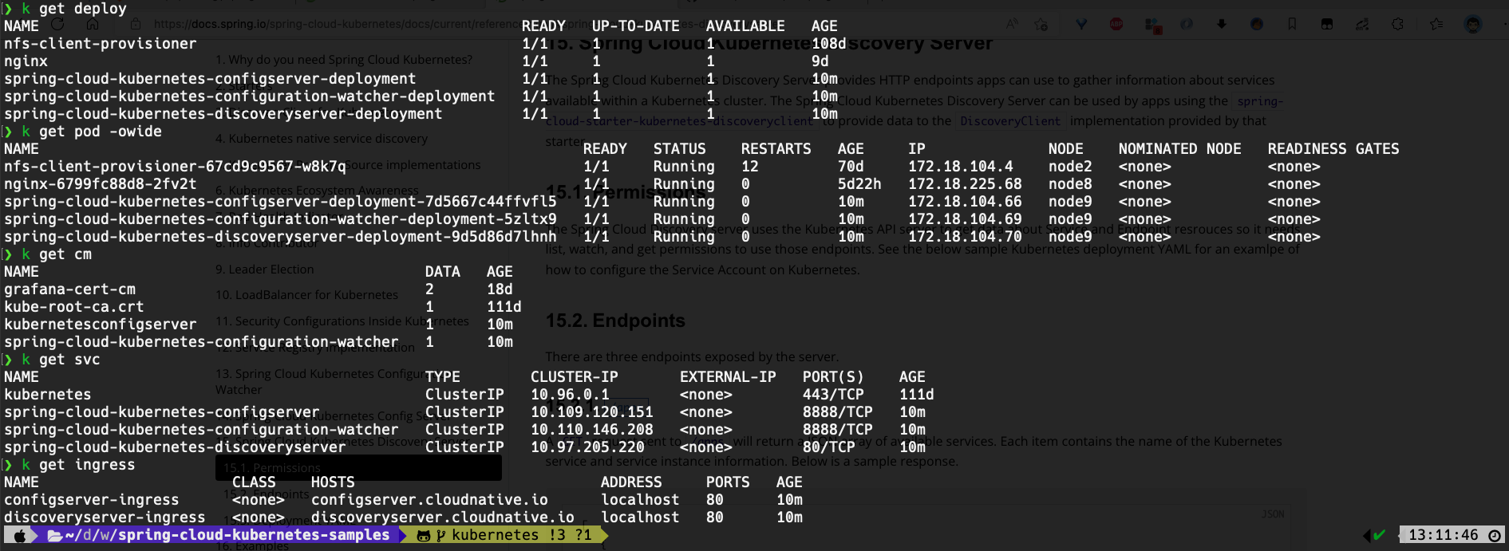Click pod IP '172.18.225.68'
The image size is (1509, 551).
(965, 184)
